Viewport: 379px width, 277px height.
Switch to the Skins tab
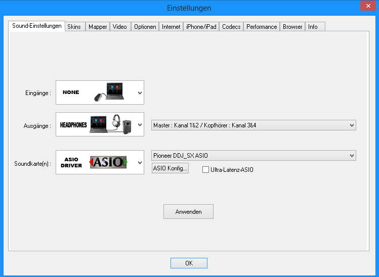[x=74, y=27]
